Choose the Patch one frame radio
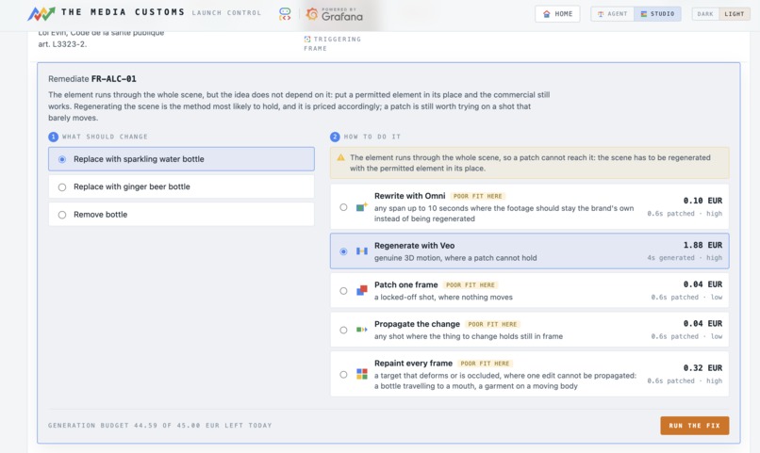 click(x=343, y=291)
